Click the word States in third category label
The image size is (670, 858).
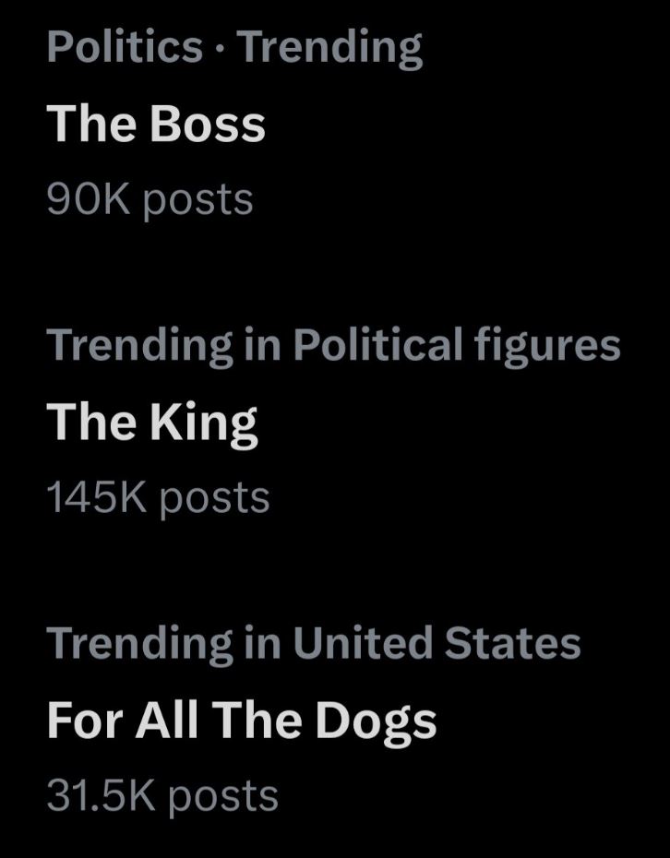[512, 642]
